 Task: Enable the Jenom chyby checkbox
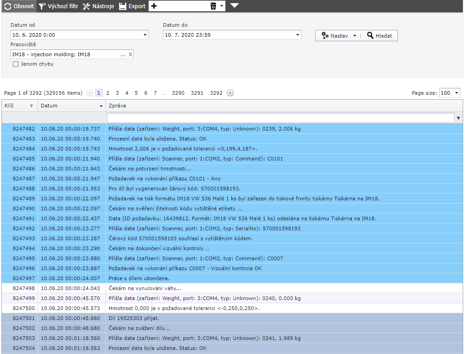pos(16,64)
